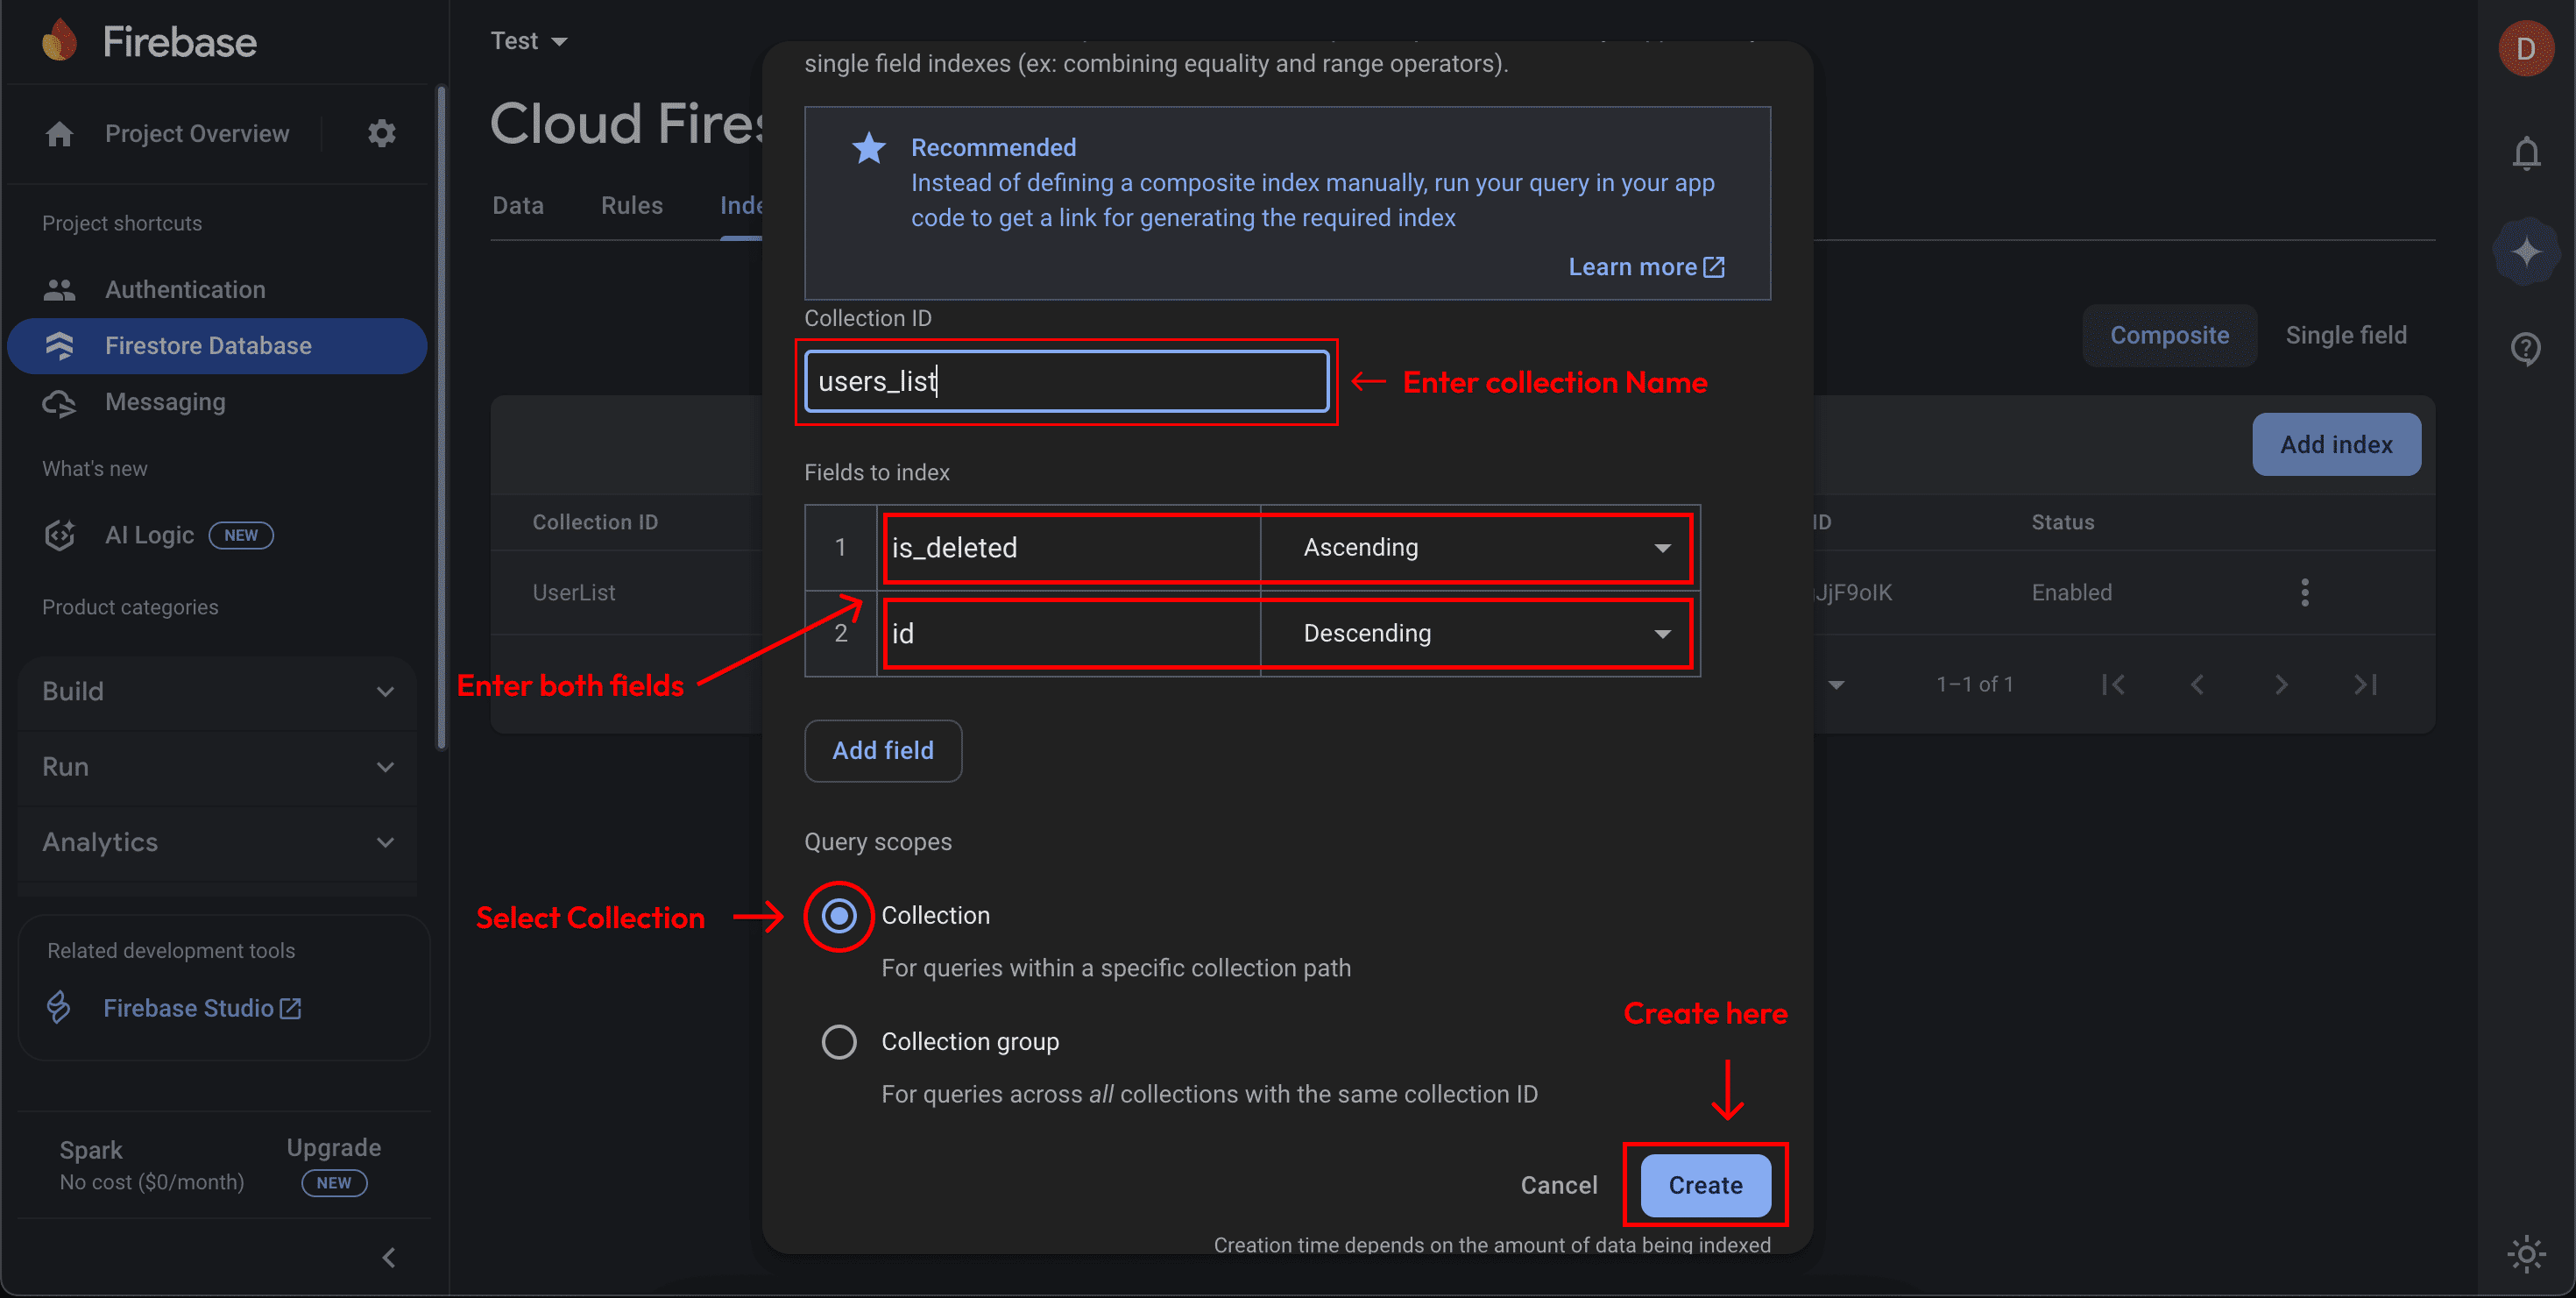Open the Ascending direction dropdown for is_deleted
The height and width of the screenshot is (1298, 2576).
[1663, 547]
